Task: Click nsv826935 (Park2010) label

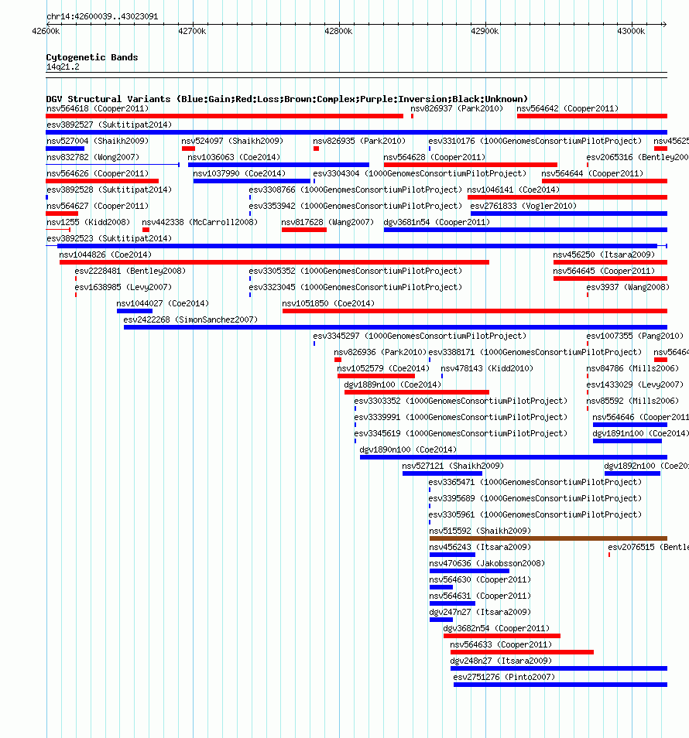Action: pos(359,142)
